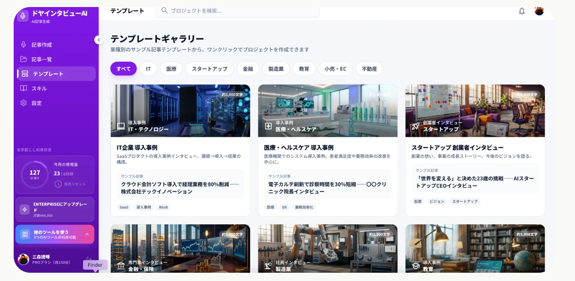Click the 医療・ヘルスケア lab thumbnail

[x=328, y=111]
